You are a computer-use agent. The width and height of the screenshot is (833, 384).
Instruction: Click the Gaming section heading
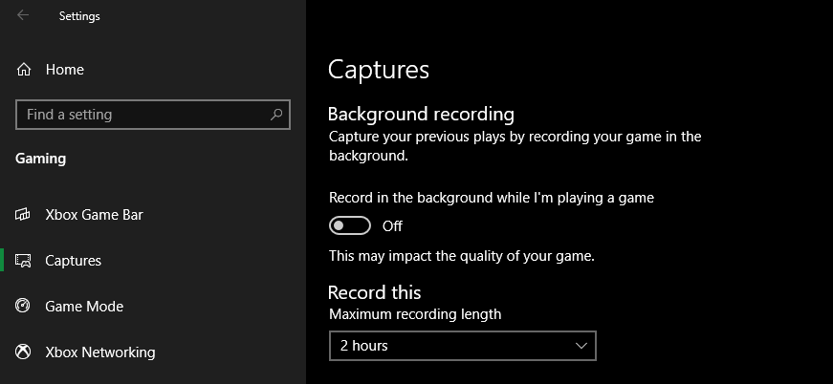coord(41,159)
